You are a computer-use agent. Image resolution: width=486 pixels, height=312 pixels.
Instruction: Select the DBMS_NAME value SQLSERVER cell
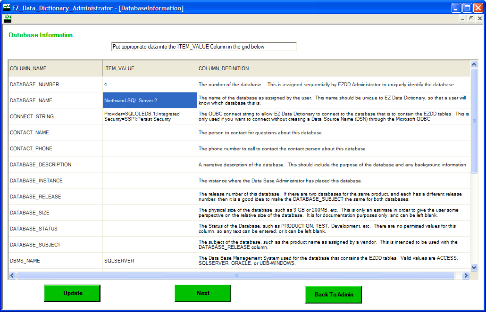(150, 261)
